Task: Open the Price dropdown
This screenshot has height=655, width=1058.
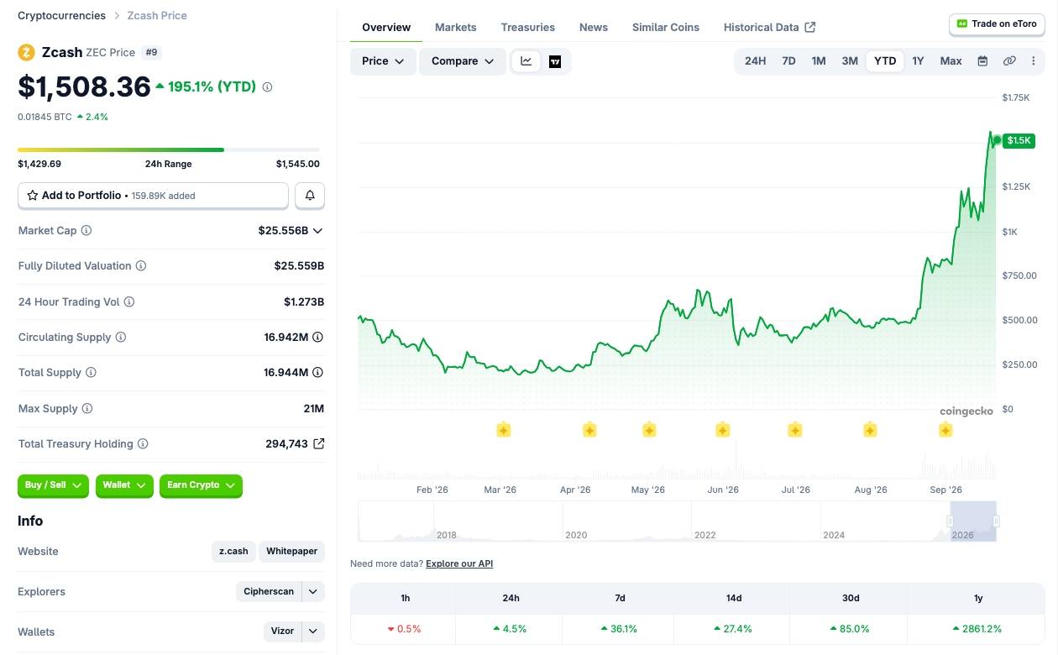Action: pyautogui.click(x=383, y=61)
